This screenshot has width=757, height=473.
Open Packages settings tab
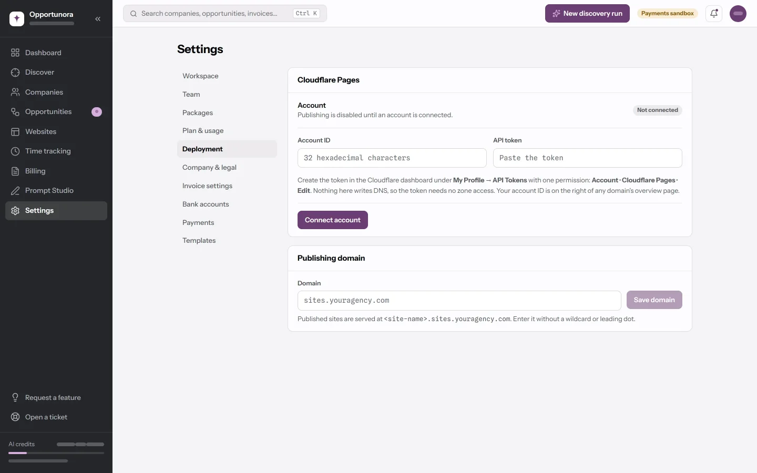[227, 112]
